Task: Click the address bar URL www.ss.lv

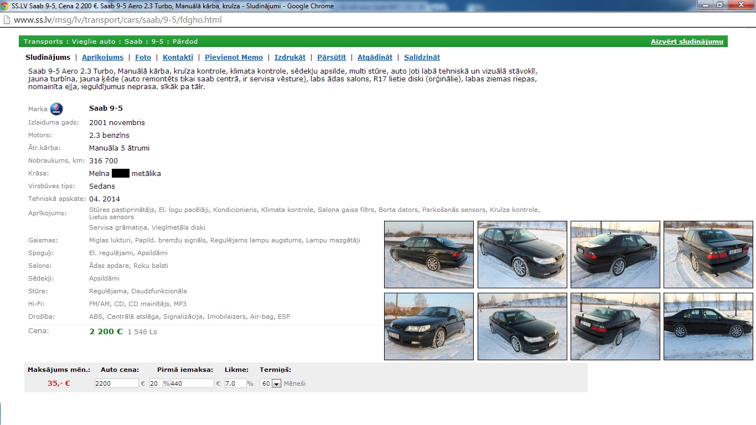Action: [118, 20]
